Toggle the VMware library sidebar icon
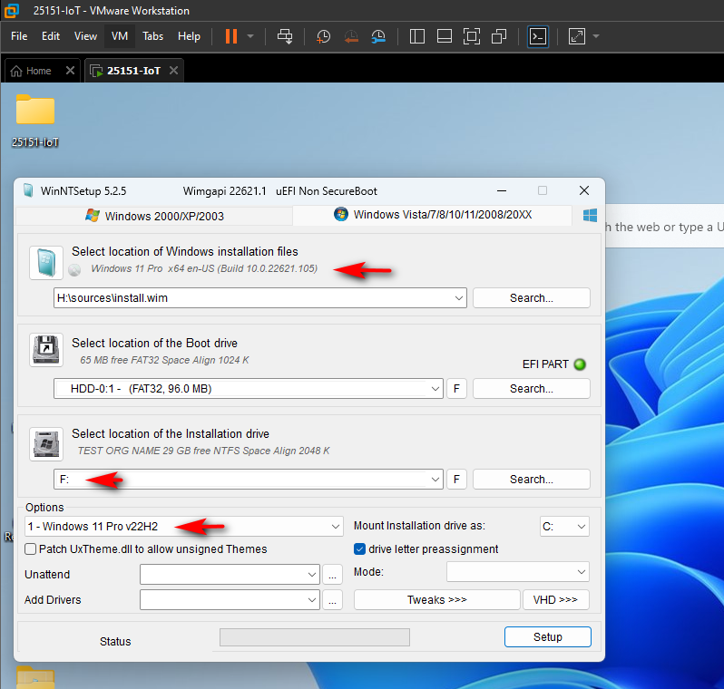 tap(417, 36)
